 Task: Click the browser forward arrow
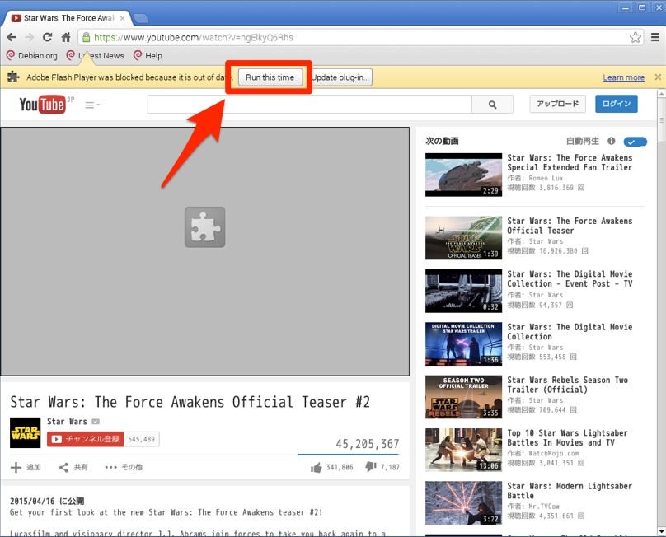30,37
